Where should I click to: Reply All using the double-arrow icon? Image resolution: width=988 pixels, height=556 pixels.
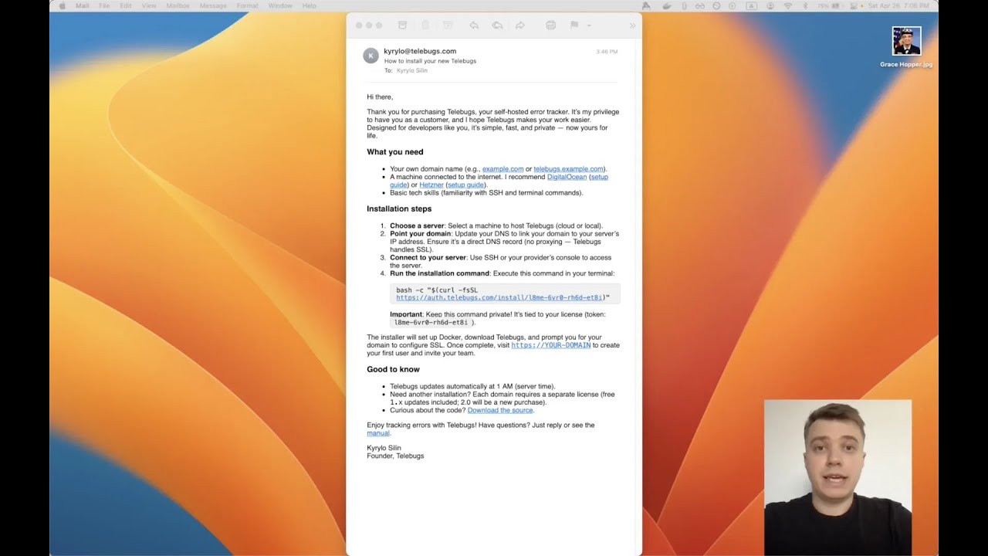pyautogui.click(x=497, y=25)
